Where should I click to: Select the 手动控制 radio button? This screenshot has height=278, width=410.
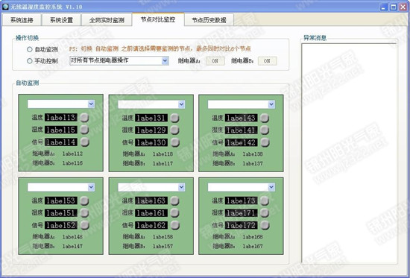(30, 60)
